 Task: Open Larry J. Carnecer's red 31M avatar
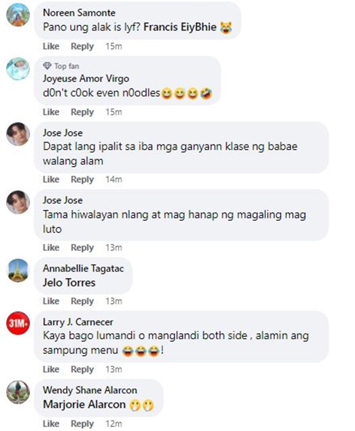tap(18, 323)
